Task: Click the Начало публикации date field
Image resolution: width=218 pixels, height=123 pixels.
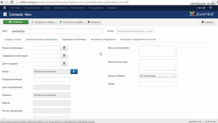Action: coord(47,48)
